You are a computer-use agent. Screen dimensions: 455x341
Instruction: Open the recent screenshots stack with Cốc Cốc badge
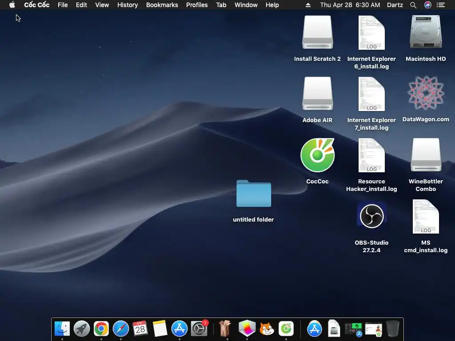373,329
